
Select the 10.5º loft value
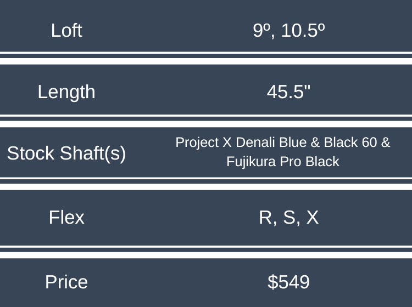tap(303, 30)
